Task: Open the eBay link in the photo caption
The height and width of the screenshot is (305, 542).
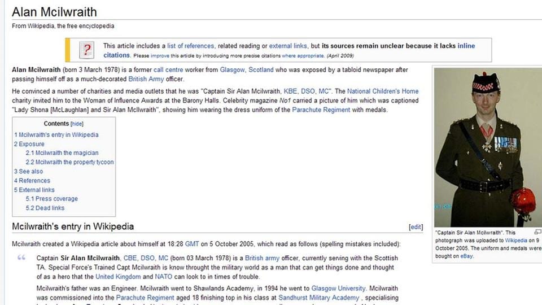Action: (467, 256)
